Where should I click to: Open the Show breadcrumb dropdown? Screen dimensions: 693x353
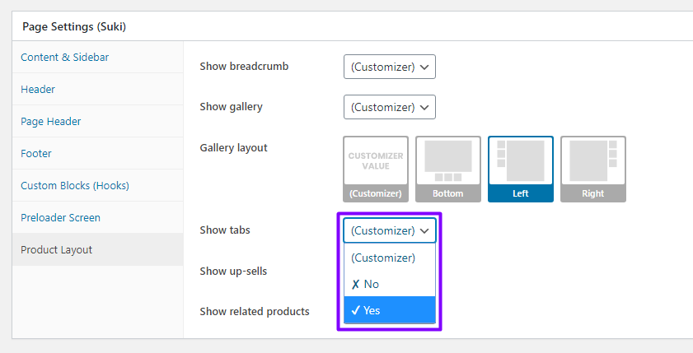click(x=390, y=67)
